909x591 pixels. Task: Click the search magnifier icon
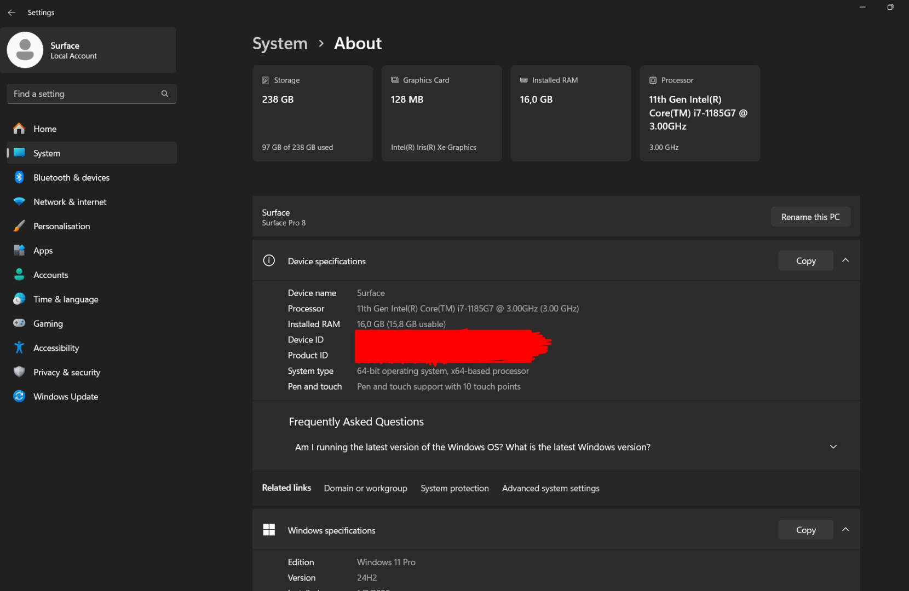164,94
